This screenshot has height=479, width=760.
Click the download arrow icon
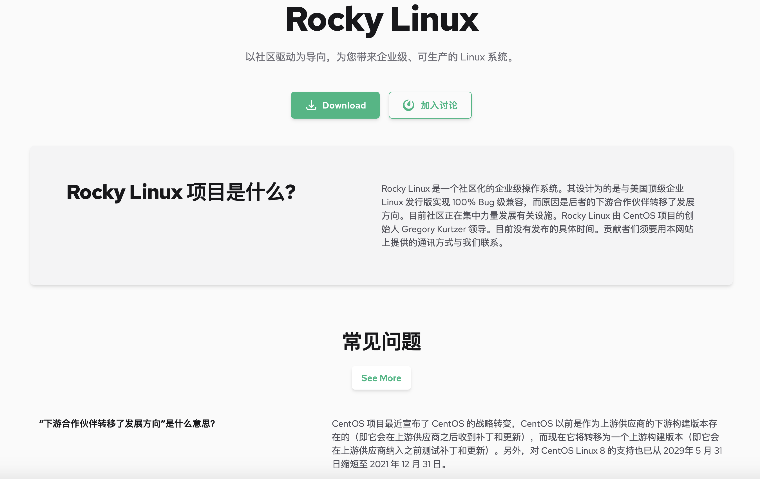tap(311, 105)
